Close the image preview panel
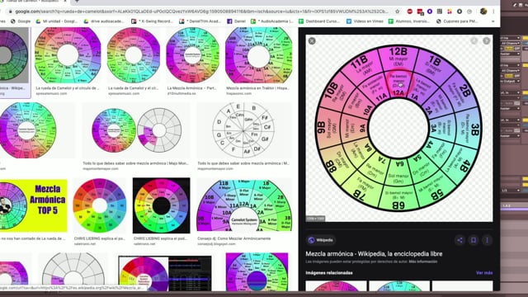The image size is (528, 297). click(x=312, y=40)
